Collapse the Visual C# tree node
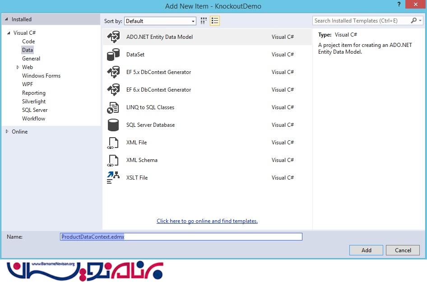427x282 pixels. (x=9, y=33)
